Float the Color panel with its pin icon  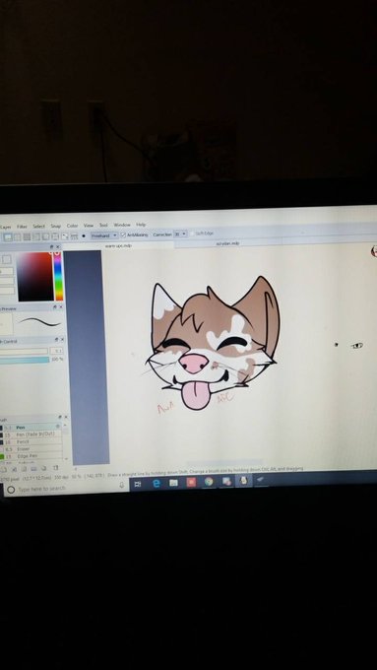point(51,247)
